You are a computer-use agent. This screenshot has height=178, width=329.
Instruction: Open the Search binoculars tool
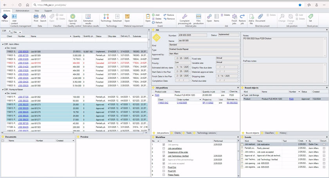click(43, 17)
